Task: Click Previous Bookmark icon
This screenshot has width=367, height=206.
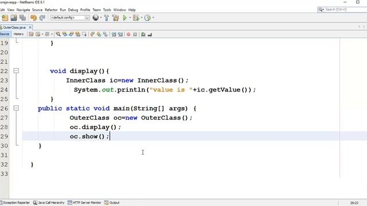Action: tap(92, 34)
